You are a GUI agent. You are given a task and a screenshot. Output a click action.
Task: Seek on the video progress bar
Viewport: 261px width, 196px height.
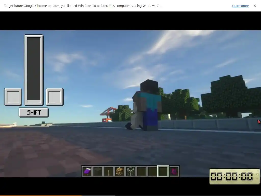(x=130, y=195)
